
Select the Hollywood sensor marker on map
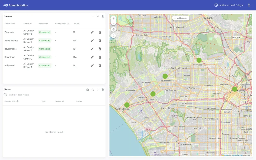point(199,60)
